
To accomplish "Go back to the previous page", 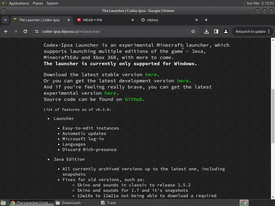I will click(x=6, y=31).
